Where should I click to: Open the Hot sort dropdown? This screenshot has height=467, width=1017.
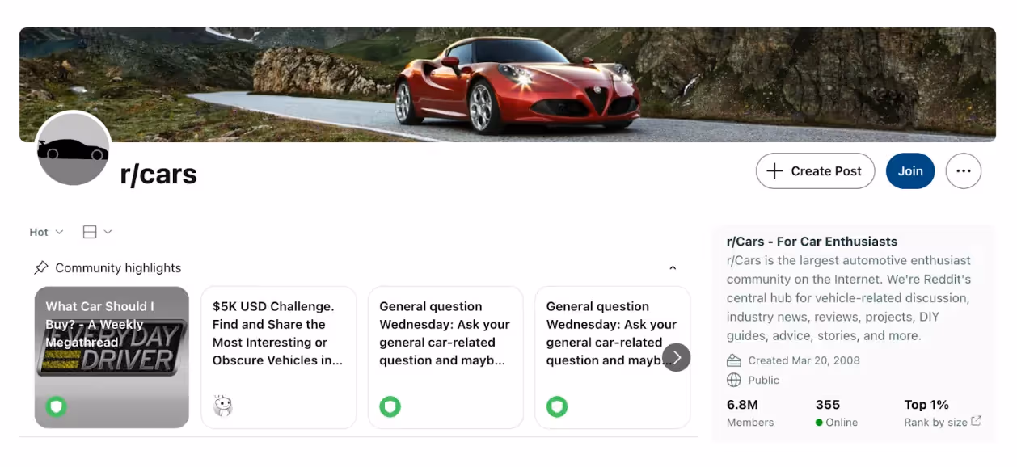coord(46,232)
